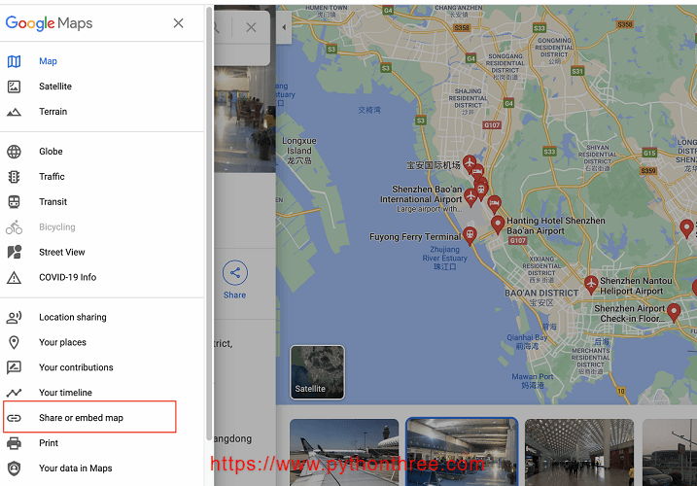This screenshot has height=486, width=697.
Task: Open Globe view option
Action: click(x=102, y=152)
